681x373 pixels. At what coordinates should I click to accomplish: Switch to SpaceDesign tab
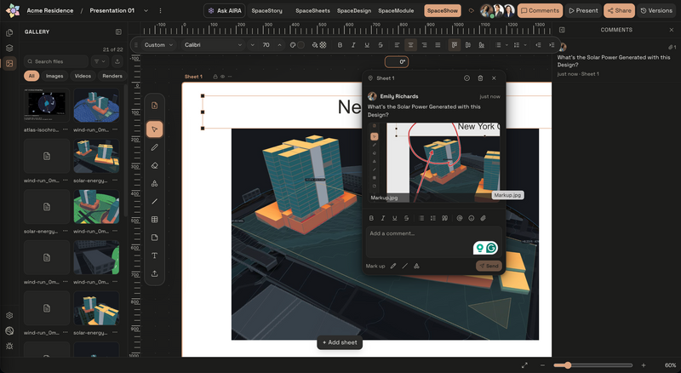pos(354,10)
